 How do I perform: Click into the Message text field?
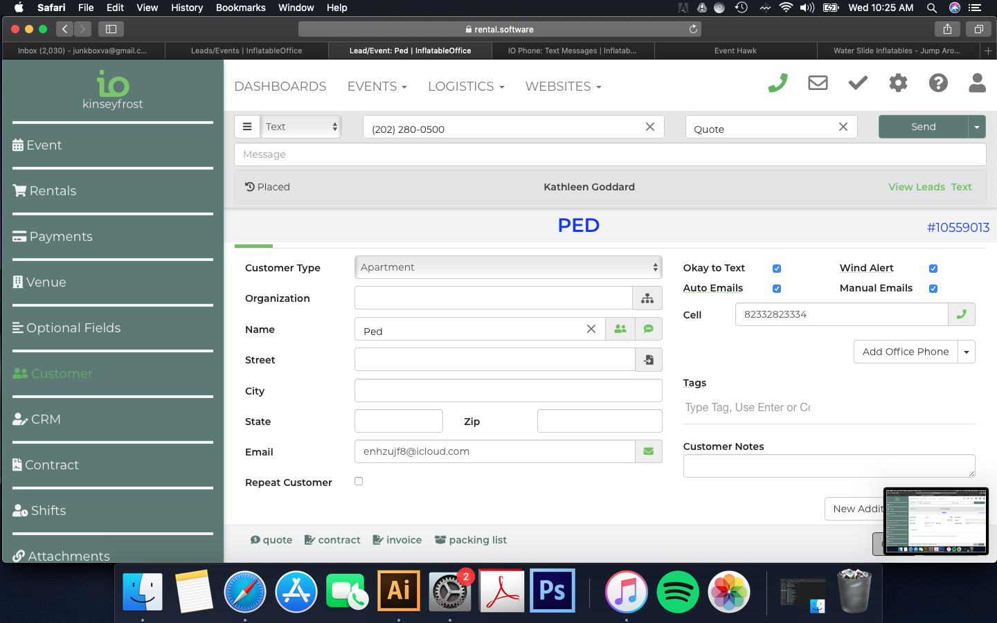tap(609, 154)
